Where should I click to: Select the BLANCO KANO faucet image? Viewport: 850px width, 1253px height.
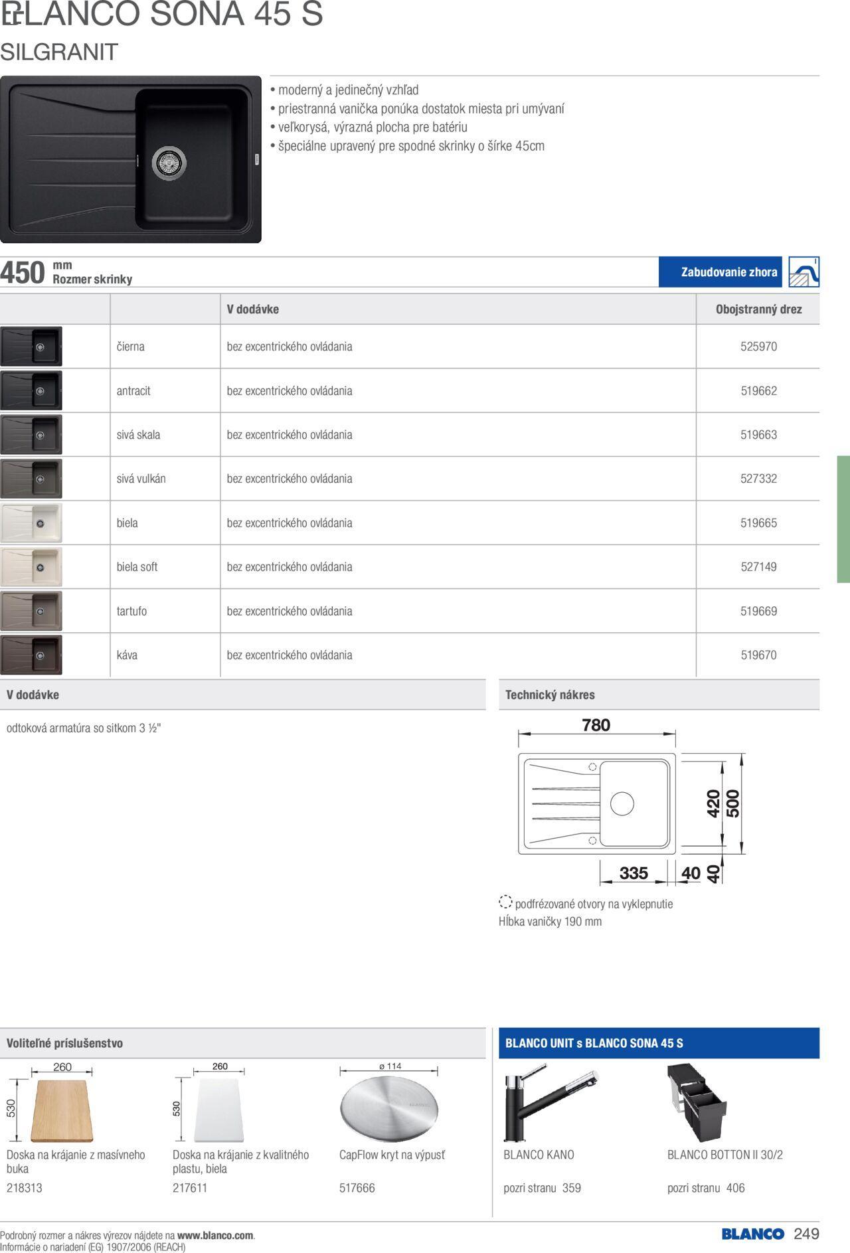[551, 1103]
